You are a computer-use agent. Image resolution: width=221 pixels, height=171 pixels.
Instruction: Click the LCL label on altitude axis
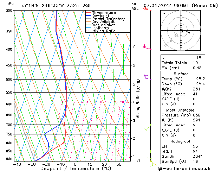(x=138, y=161)
